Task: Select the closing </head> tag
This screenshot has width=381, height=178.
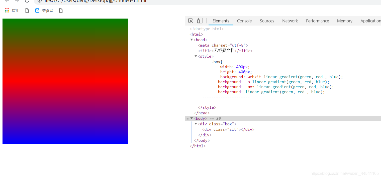Action: tap(202, 113)
